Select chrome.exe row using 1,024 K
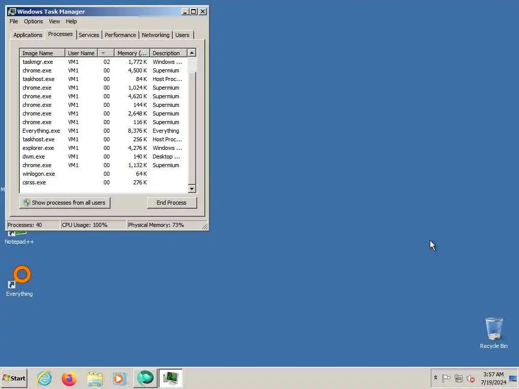Viewport: 519px width, 389px height. 103,88
